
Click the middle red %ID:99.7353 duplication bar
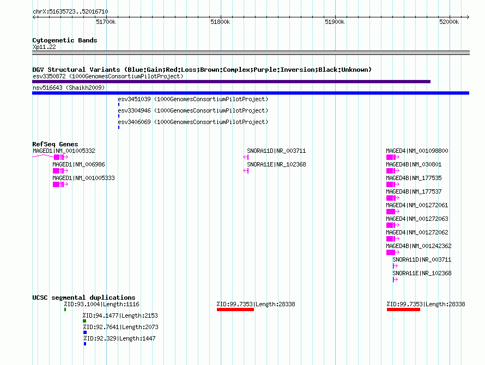(235, 310)
